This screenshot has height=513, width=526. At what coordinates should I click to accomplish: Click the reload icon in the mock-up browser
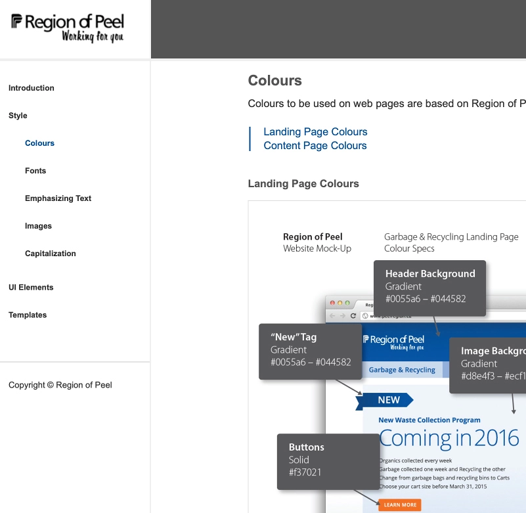click(353, 315)
